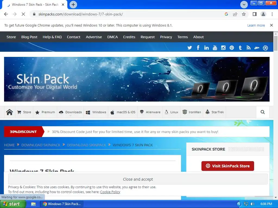This screenshot has height=208, width=278.
Task: Click the page vertical scrollbar thumb
Action: [276, 43]
